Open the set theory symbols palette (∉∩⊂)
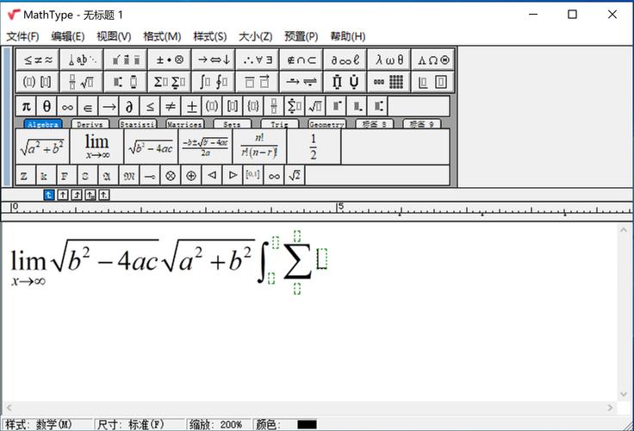This screenshot has width=634, height=431. 301,59
